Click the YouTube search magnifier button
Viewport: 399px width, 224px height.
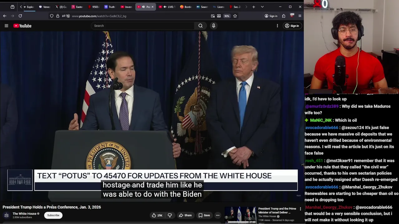pyautogui.click(x=200, y=26)
